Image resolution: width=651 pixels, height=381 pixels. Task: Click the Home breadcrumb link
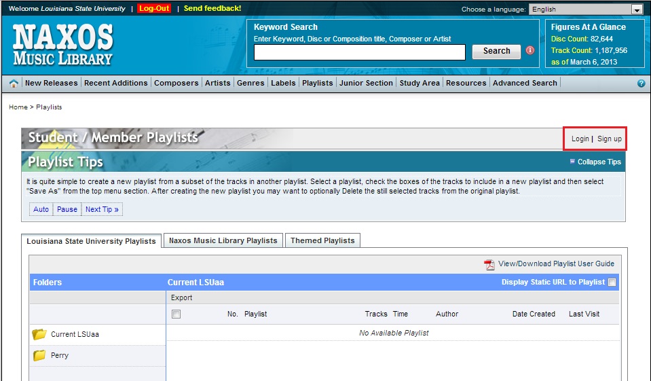click(x=18, y=107)
